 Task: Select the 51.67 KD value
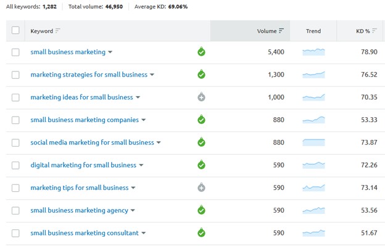pos(369,233)
